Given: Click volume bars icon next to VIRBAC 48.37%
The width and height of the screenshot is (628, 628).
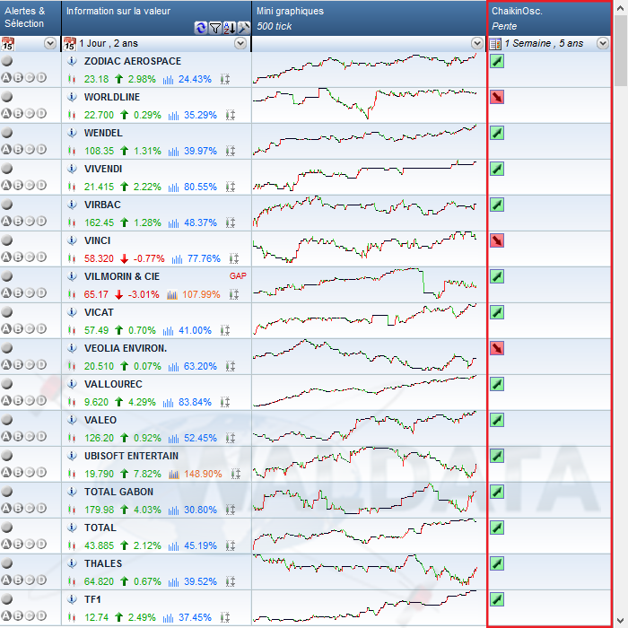Looking at the screenshot, I should [x=173, y=222].
